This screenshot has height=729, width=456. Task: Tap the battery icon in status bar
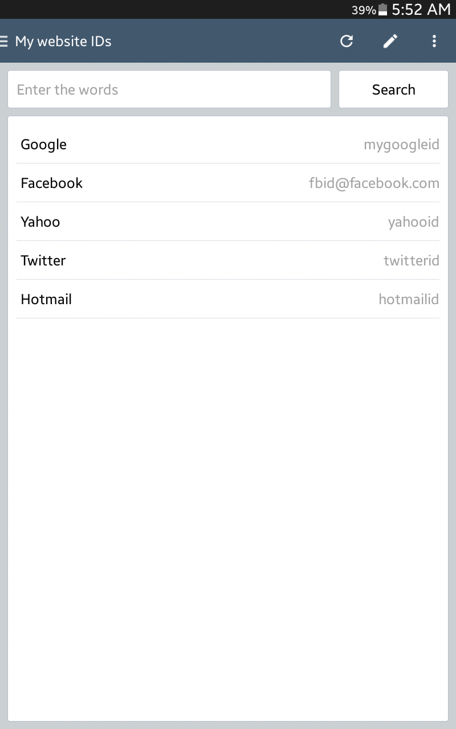click(x=382, y=10)
